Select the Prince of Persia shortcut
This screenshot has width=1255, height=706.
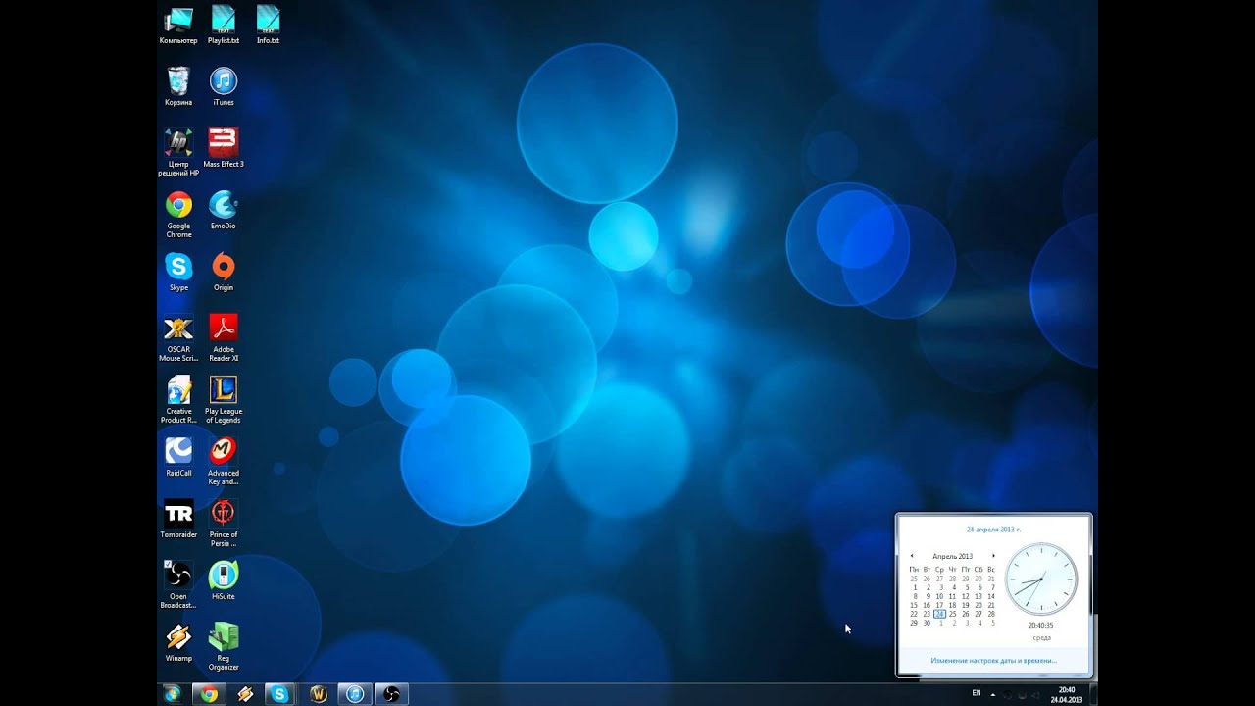click(224, 524)
